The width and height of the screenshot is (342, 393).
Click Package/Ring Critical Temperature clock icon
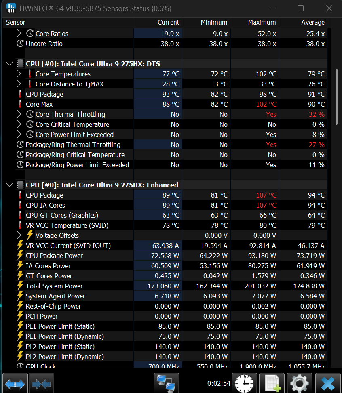point(20,155)
